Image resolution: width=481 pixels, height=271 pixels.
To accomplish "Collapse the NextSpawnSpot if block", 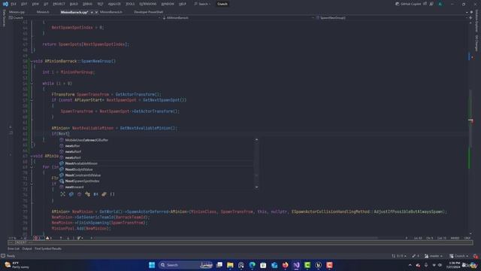I will (32, 100).
